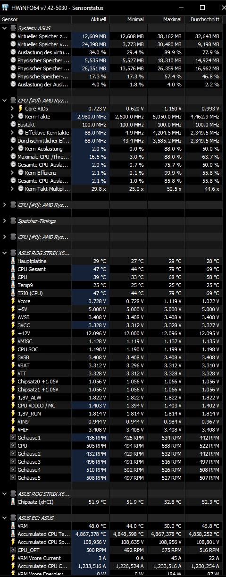Click the HWiNFO64 app icon in title bar
Viewport: 226px width, 577px height.
click(x=5, y=8)
